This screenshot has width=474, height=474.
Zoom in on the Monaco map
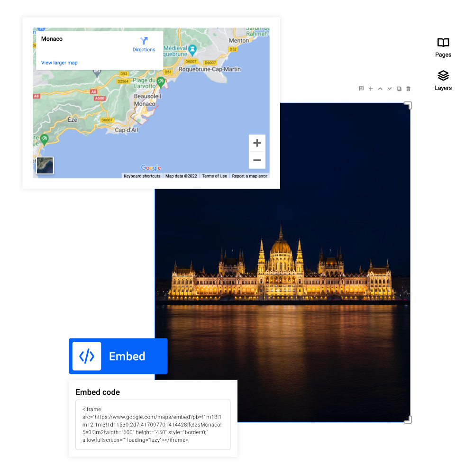[257, 143]
